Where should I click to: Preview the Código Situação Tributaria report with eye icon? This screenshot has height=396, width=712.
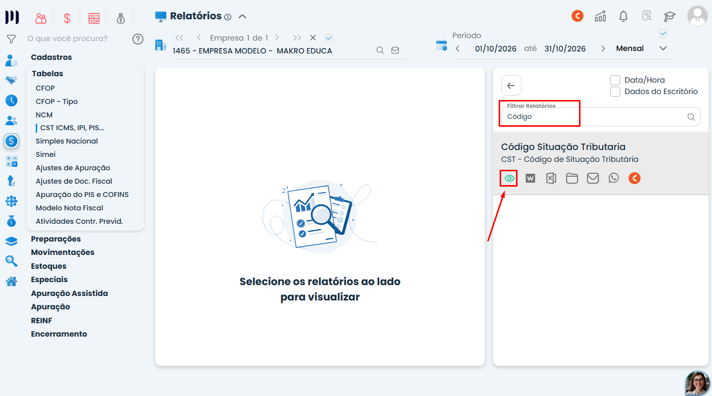point(509,178)
